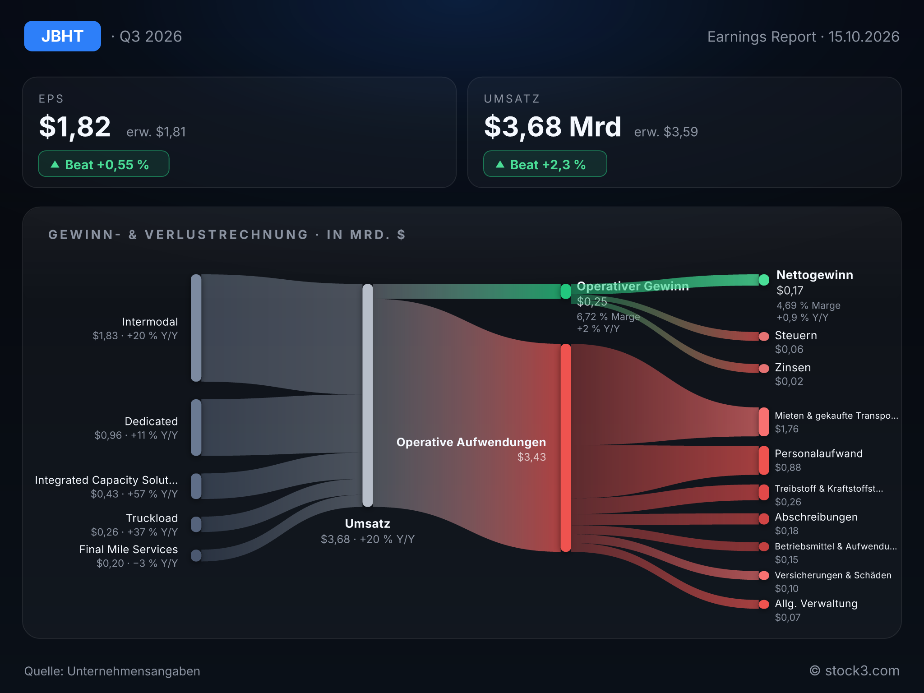The height and width of the screenshot is (693, 924).
Task: Click the Integrated Capacity Solut... source bar
Action: coord(196,486)
